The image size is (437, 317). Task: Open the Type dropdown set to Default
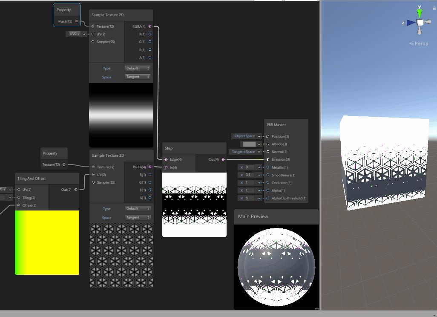tap(137, 68)
